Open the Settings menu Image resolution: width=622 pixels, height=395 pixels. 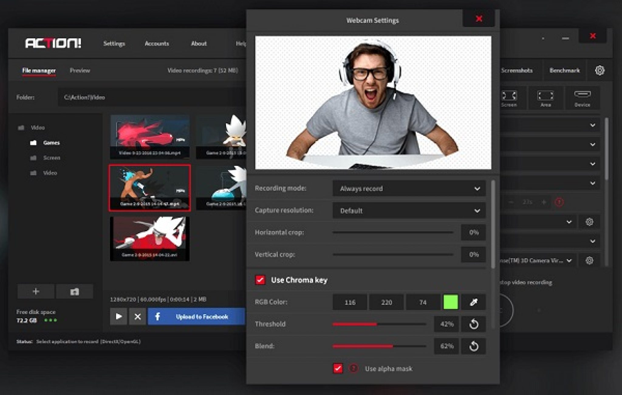pyautogui.click(x=114, y=43)
